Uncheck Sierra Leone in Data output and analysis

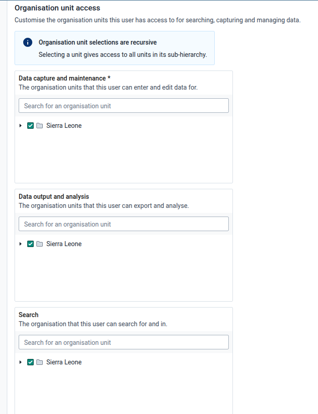click(x=30, y=244)
